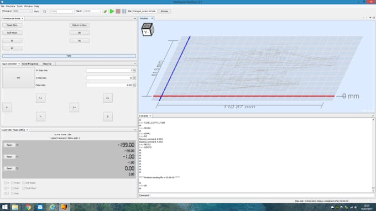Image resolution: width=376 pixels, height=211 pixels.
Task: Switch to the Send Progress tab
Action: pos(30,64)
